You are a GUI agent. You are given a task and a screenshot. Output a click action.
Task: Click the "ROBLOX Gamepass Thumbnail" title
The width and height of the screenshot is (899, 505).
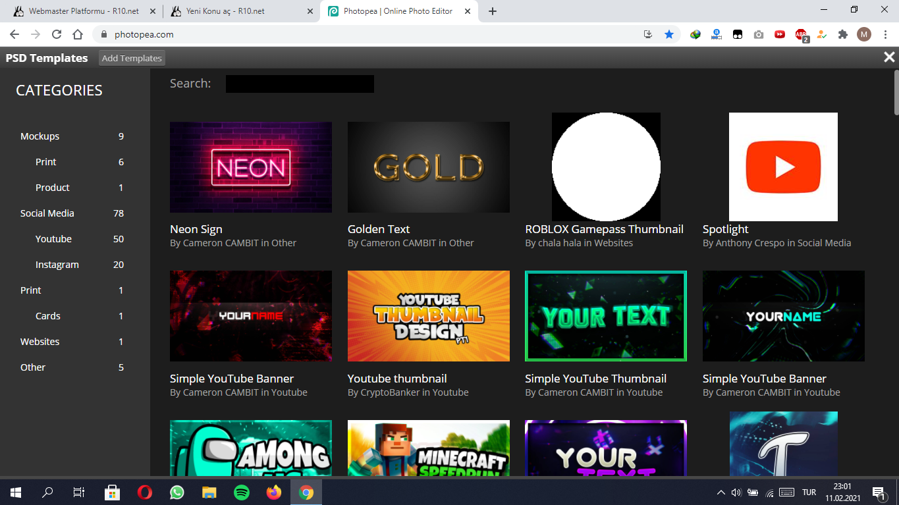pyautogui.click(x=605, y=229)
